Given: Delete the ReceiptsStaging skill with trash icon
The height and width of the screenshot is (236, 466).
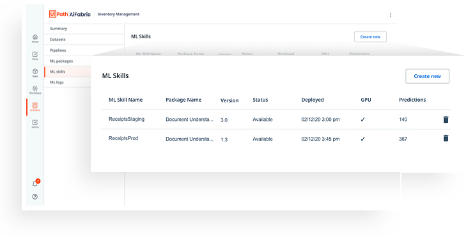Looking at the screenshot, I should 446,120.
